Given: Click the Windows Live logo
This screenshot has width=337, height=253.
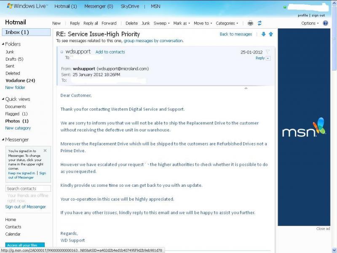Looking at the screenshot, I should click(x=27, y=6).
